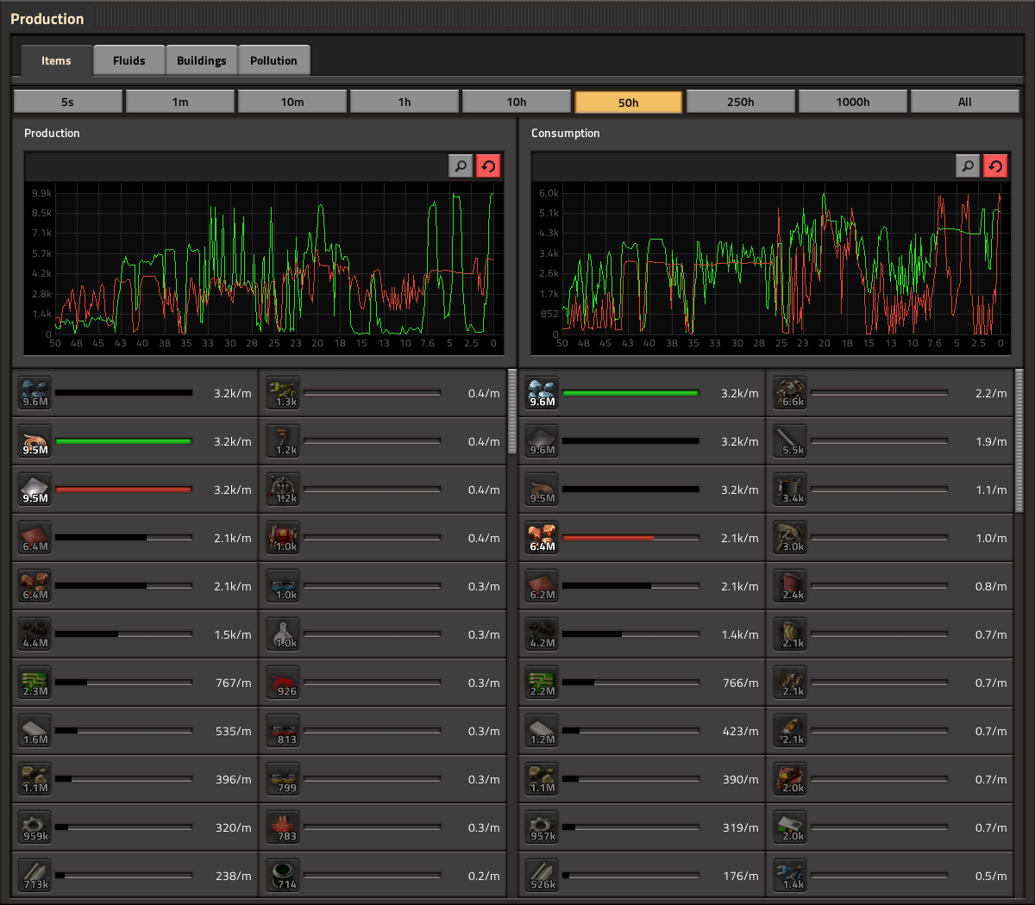Click the search icon in the Consumption panel

coord(968,165)
